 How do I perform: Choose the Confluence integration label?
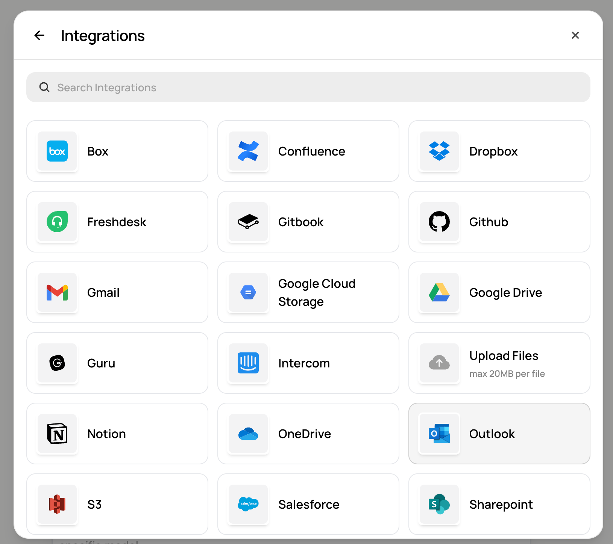[312, 151]
